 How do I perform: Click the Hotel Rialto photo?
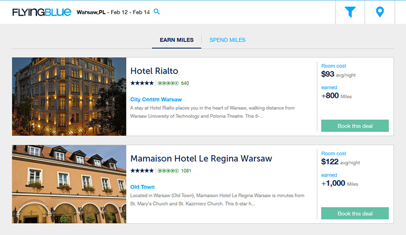coord(69,96)
